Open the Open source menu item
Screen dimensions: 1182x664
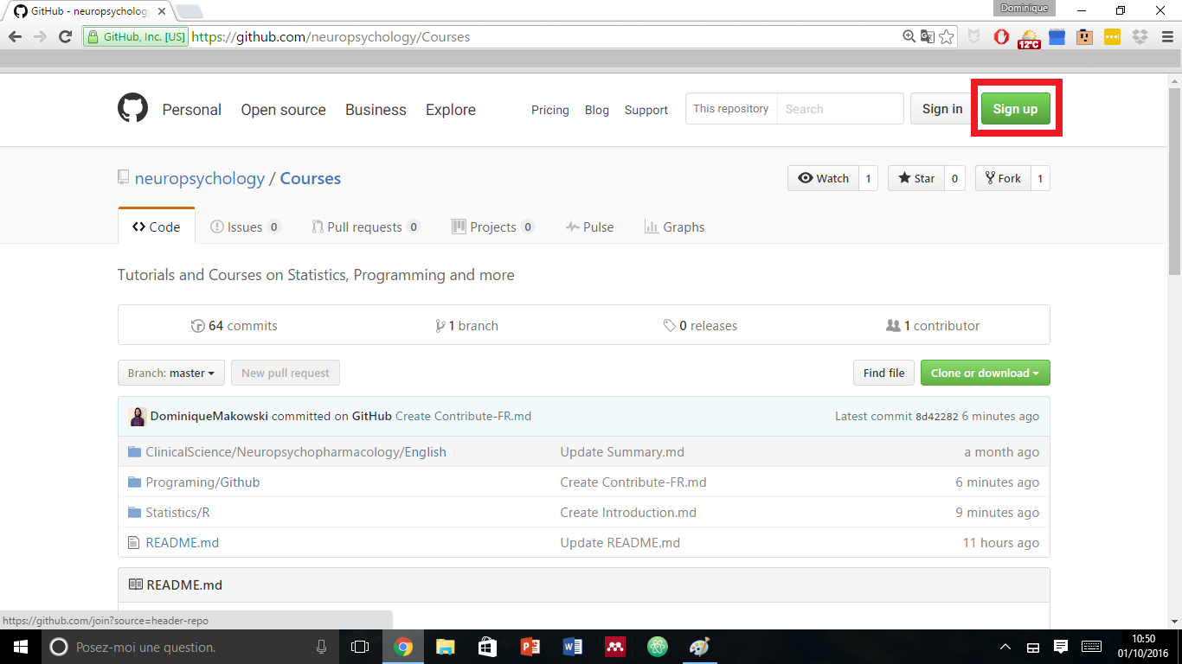(284, 110)
